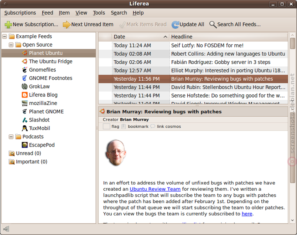Select the Slashdot feed
Viewport: 297px width, 235px height.
click(x=39, y=120)
